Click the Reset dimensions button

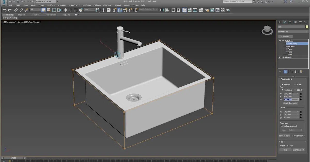click(290, 103)
